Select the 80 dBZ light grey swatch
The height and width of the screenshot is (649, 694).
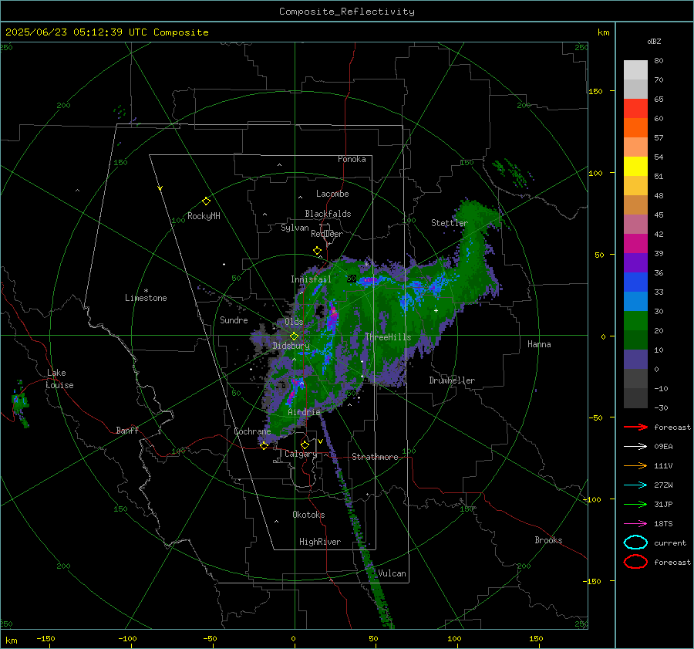pos(635,69)
